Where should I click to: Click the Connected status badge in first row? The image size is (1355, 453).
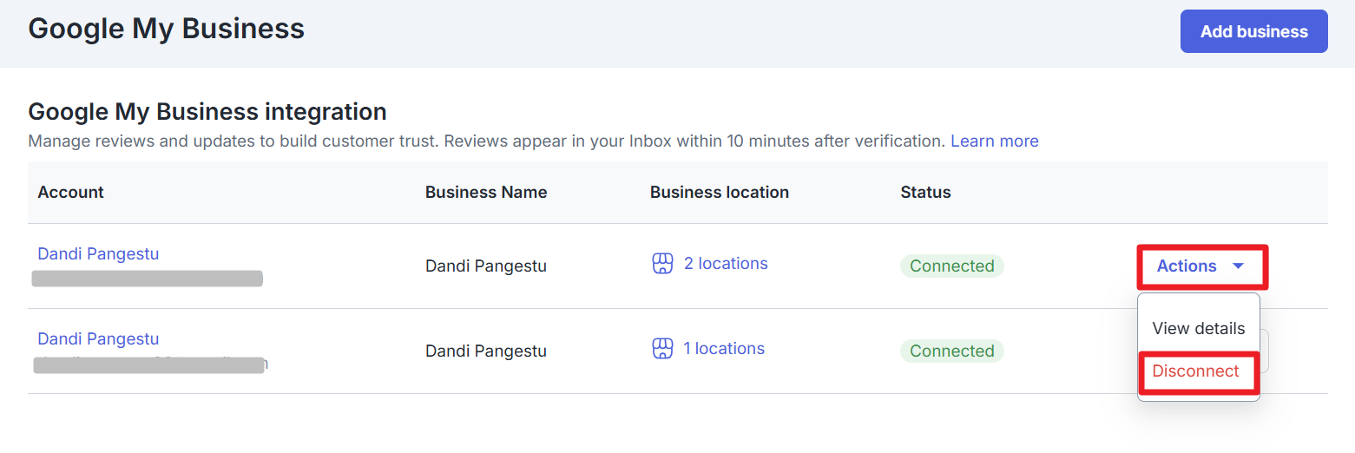click(x=951, y=266)
